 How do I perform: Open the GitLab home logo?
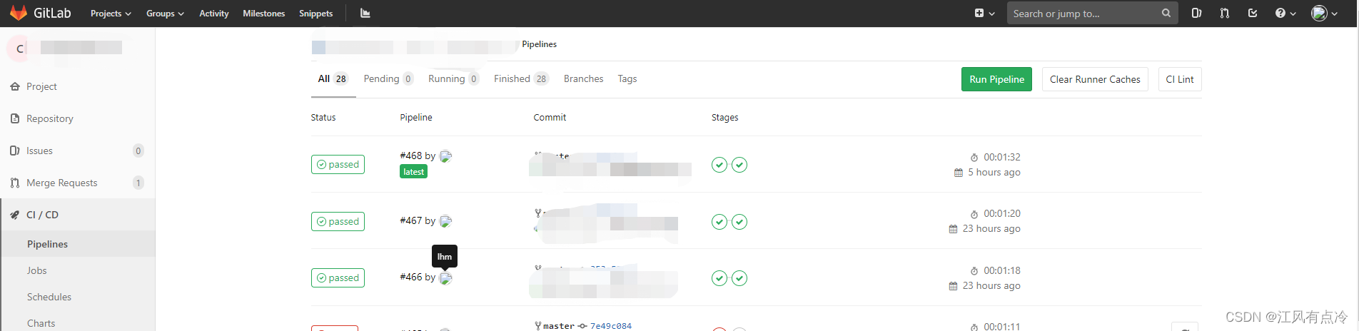[41, 13]
